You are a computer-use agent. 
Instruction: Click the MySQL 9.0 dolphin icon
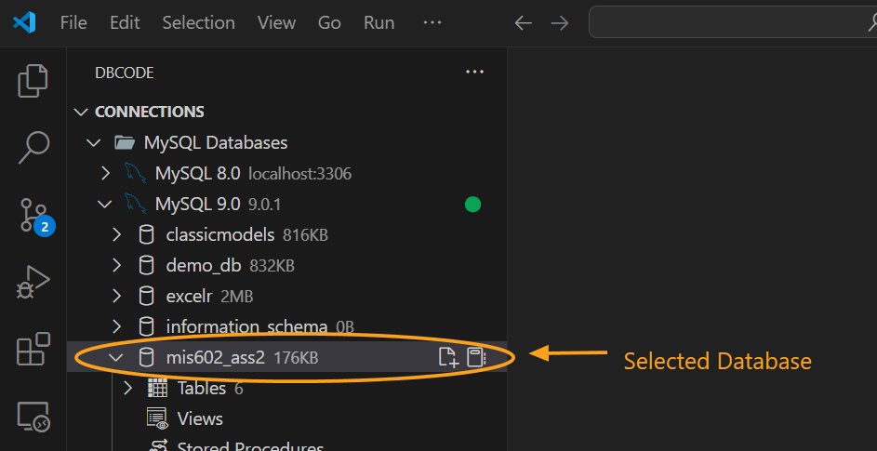pyautogui.click(x=136, y=205)
